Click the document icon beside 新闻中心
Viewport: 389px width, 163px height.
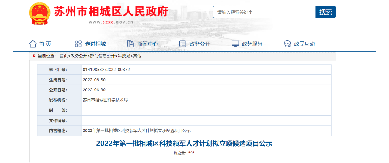(x=130, y=44)
